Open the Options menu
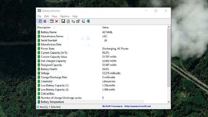 (x=65, y=16)
